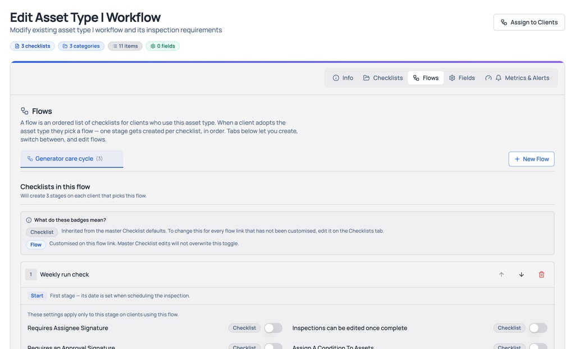Open the Info tab
Image resolution: width=575 pixels, height=349 pixels.
tap(343, 78)
